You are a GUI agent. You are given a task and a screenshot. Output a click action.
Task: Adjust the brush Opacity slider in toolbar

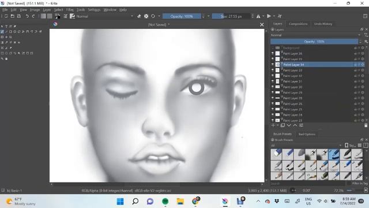tap(182, 16)
